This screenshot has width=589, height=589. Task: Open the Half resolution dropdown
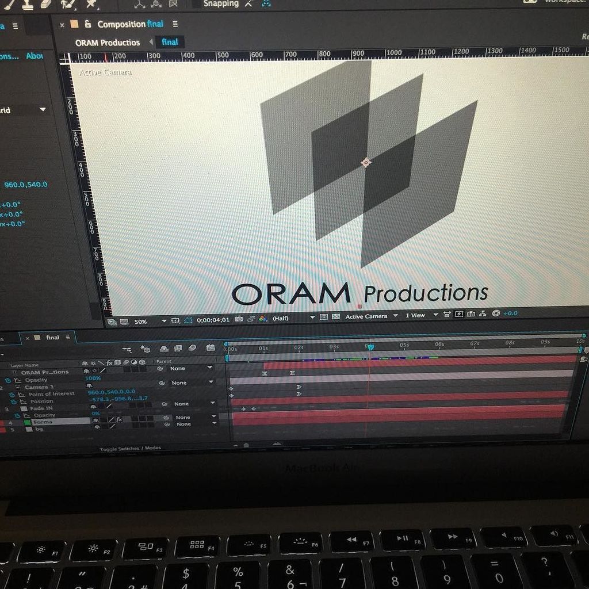[313, 318]
